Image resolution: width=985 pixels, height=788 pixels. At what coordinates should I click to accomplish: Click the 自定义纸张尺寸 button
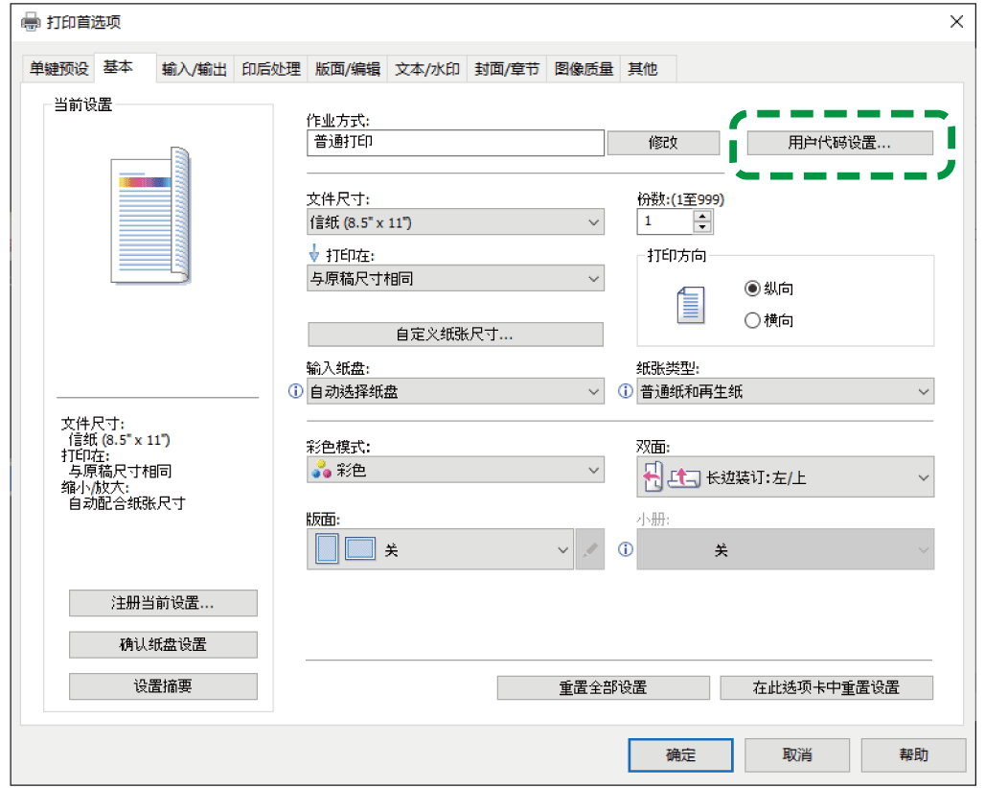tap(455, 334)
